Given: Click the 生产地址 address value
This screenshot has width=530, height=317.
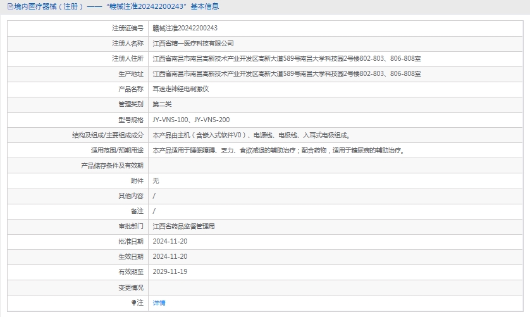Looking at the screenshot, I should tap(287, 74).
